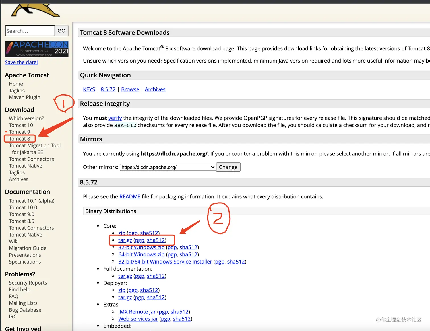Open the Specifications link
This screenshot has height=331, width=430.
[25, 262]
